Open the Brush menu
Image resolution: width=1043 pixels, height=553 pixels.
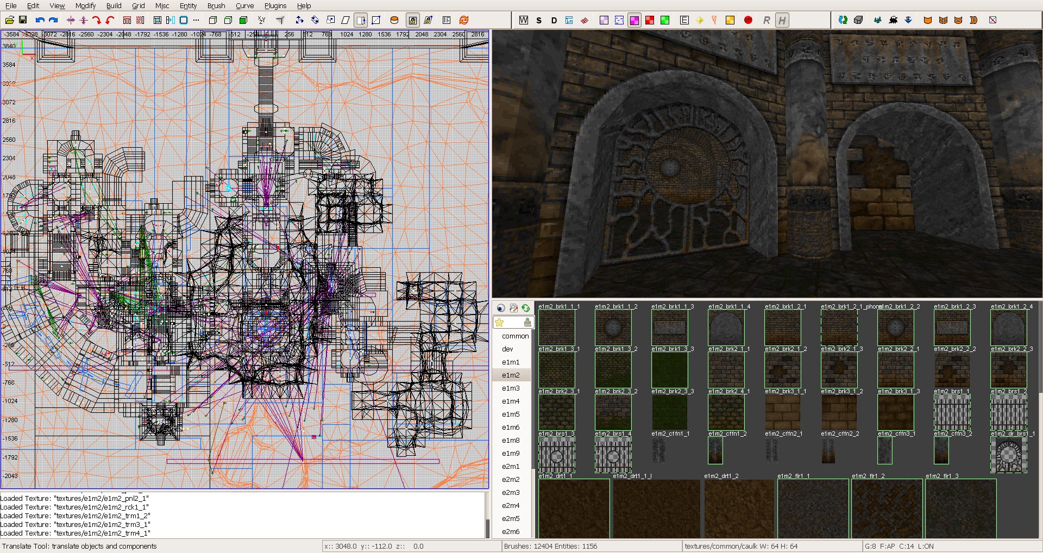216,5
